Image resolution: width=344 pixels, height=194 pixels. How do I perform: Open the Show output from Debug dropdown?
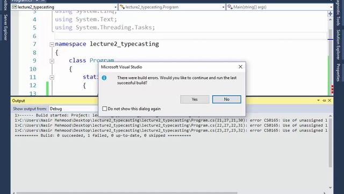coord(74,109)
